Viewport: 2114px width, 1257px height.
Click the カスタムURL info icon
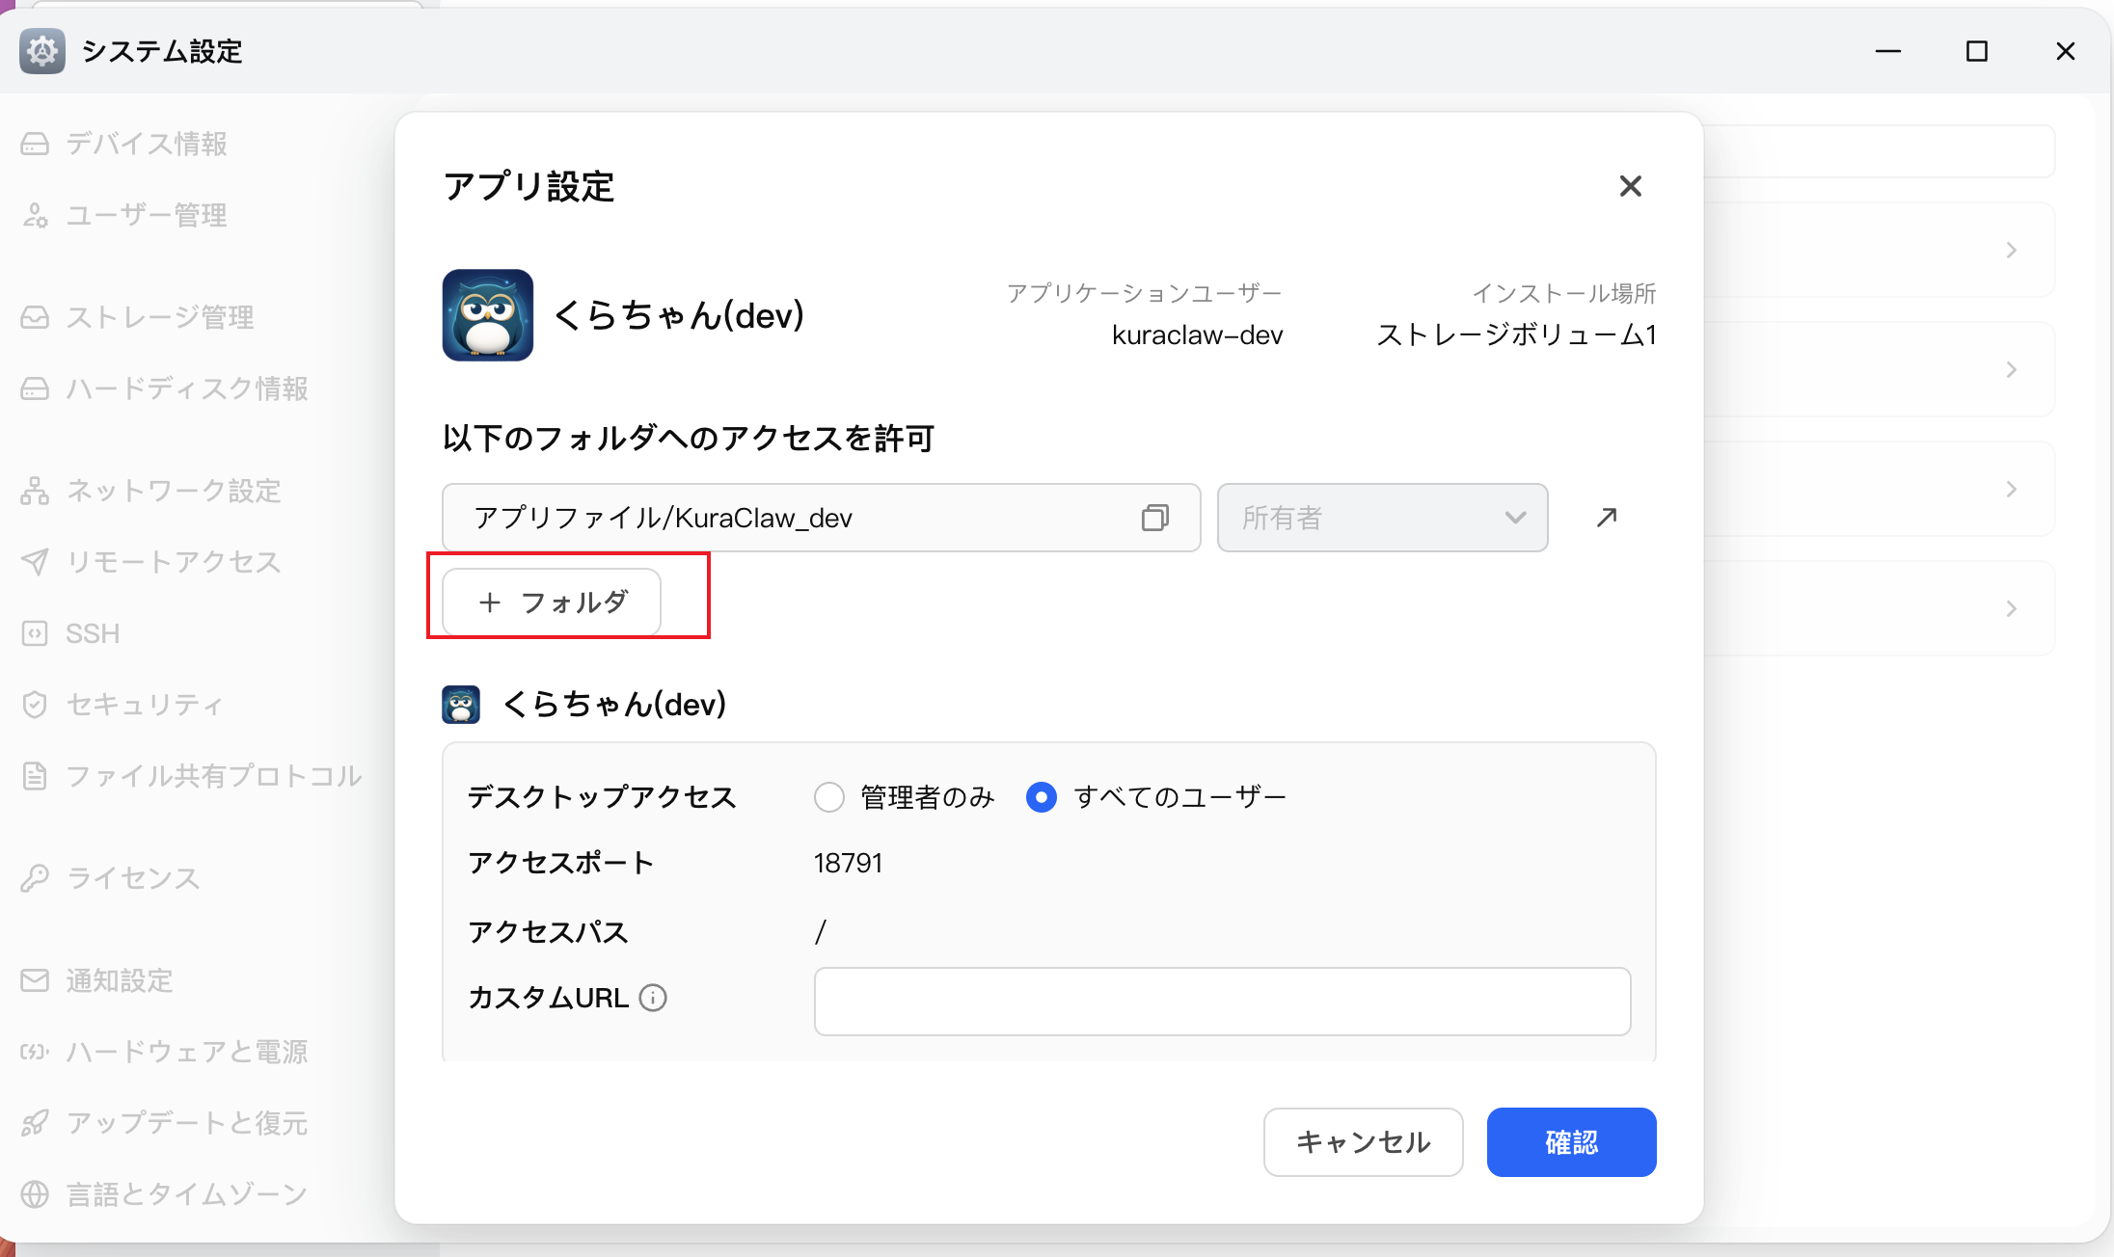click(x=653, y=998)
